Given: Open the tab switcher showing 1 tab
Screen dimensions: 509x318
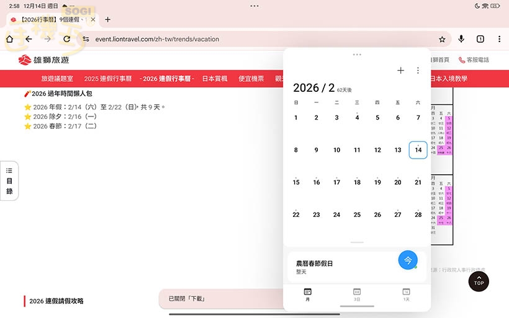Looking at the screenshot, I should (480, 39).
